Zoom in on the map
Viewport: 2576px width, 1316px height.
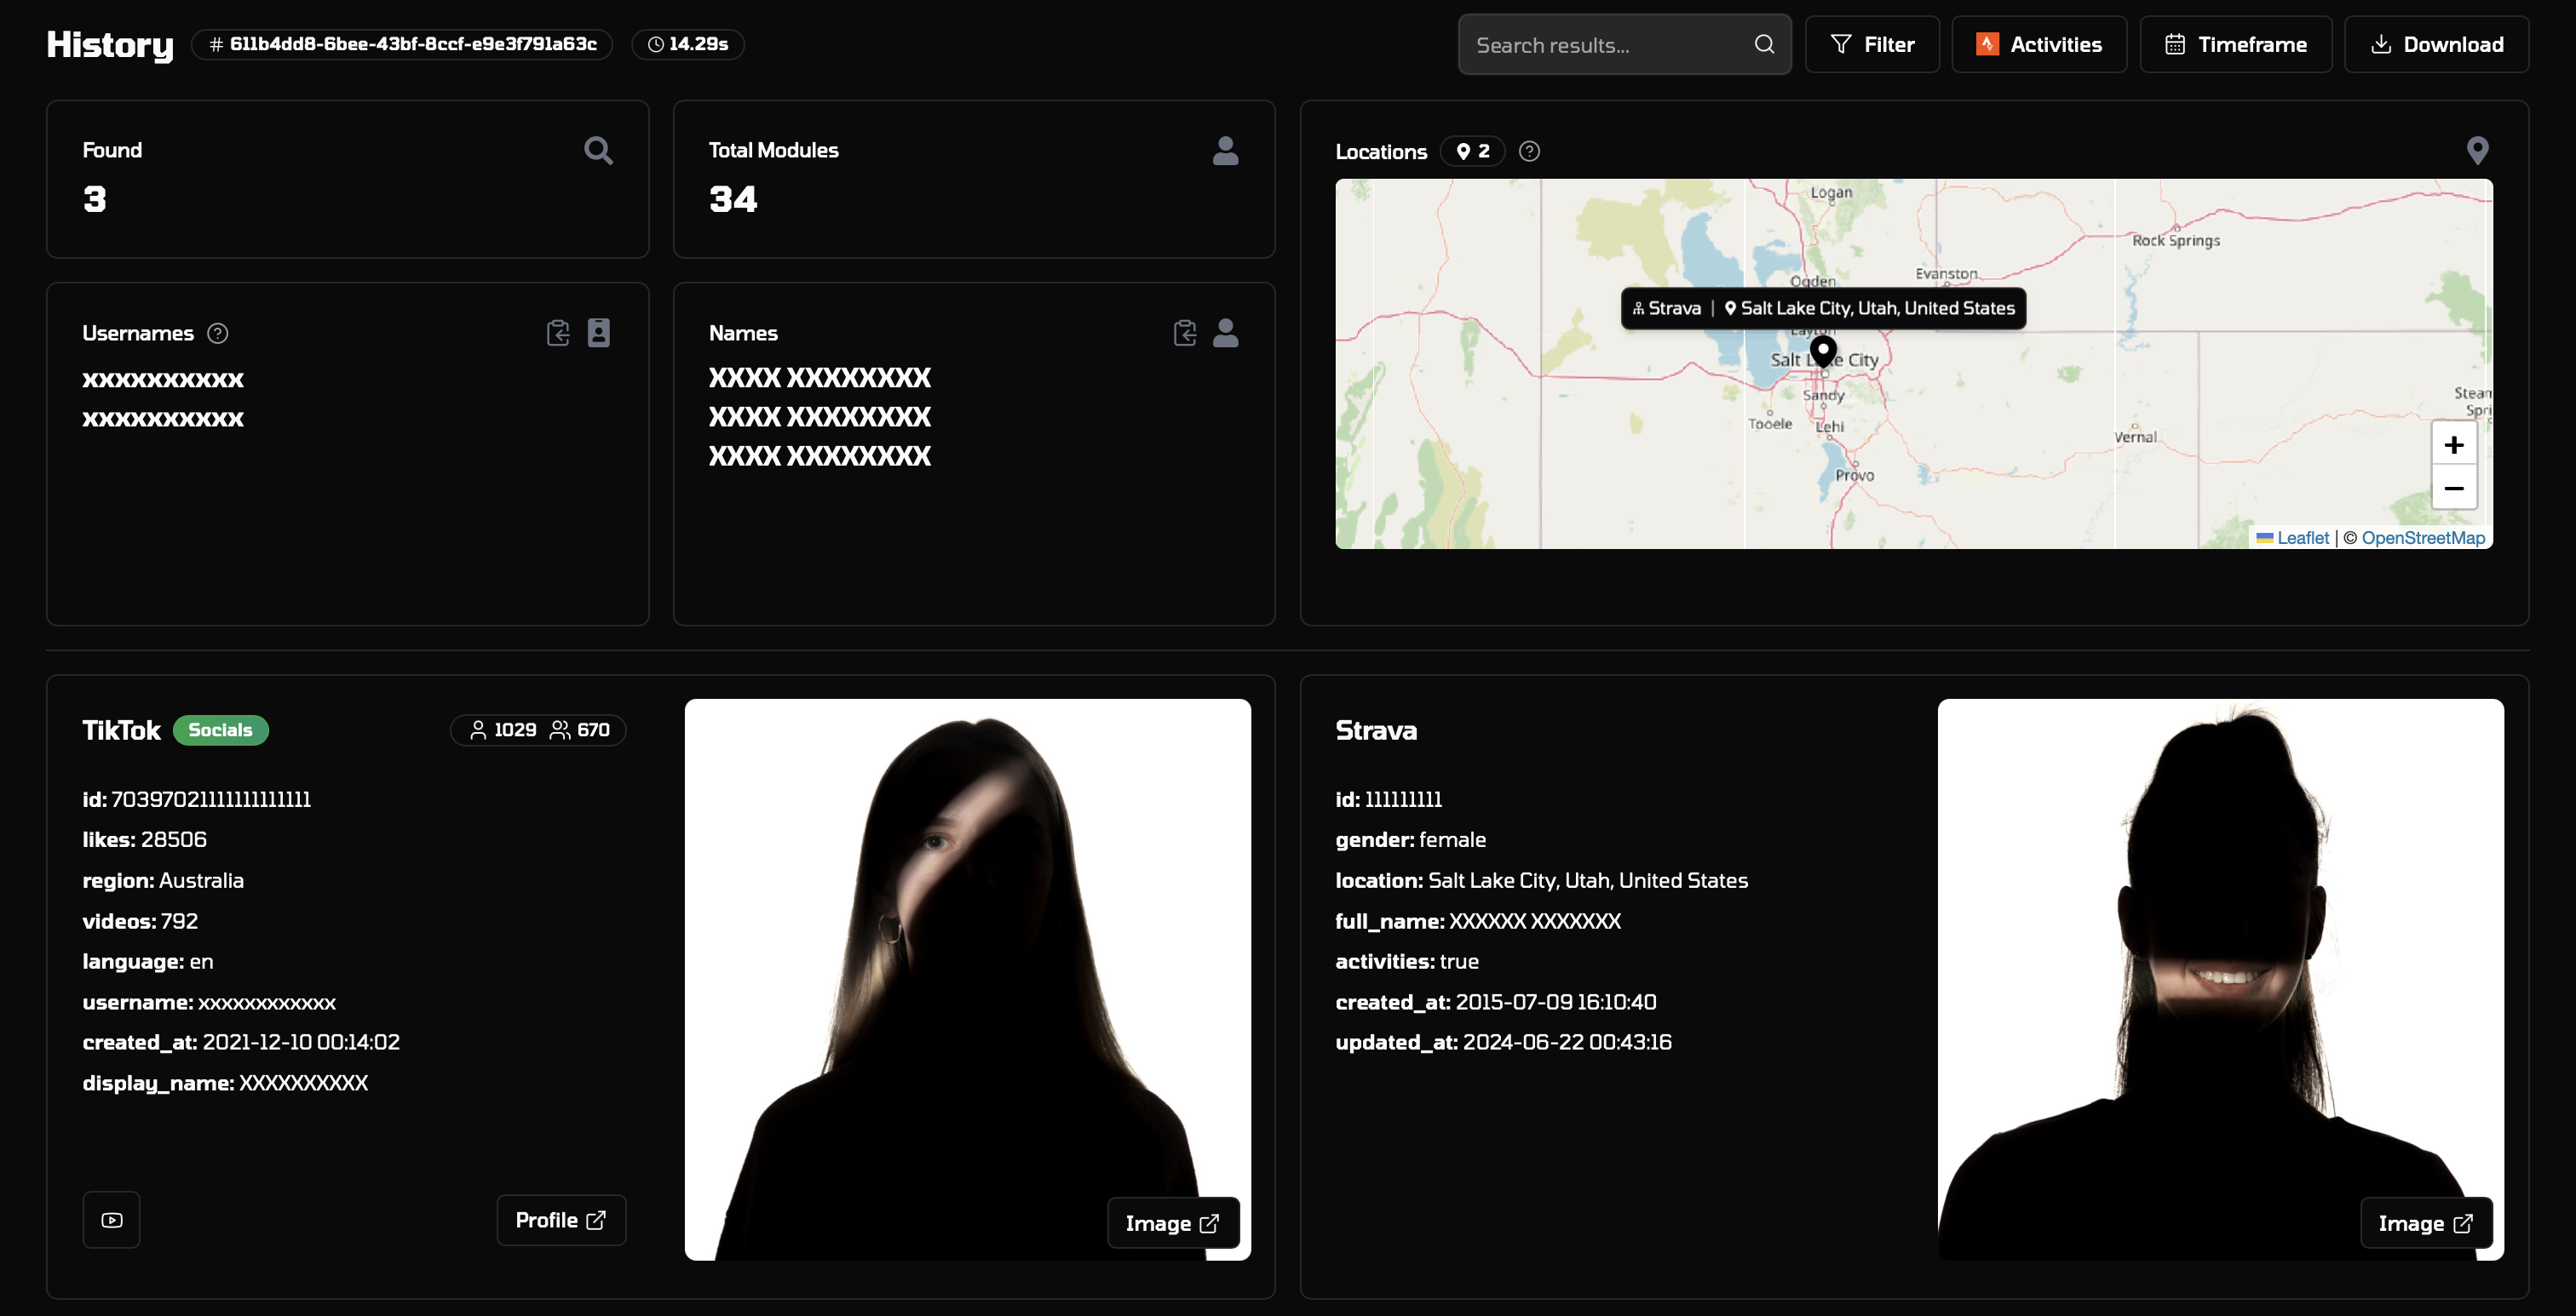point(2454,444)
